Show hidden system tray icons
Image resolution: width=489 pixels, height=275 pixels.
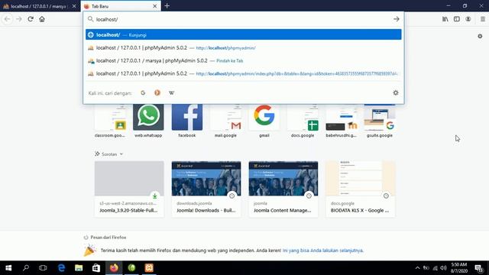[418, 268]
